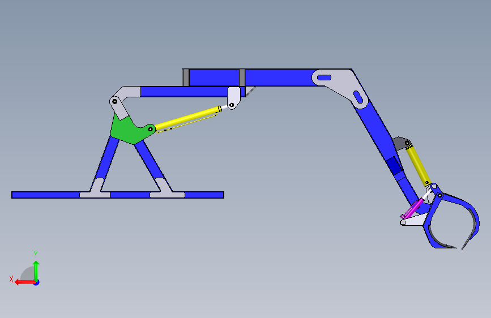
Task: Click the blue Z axis dot on the triad
Action: [x=37, y=282]
